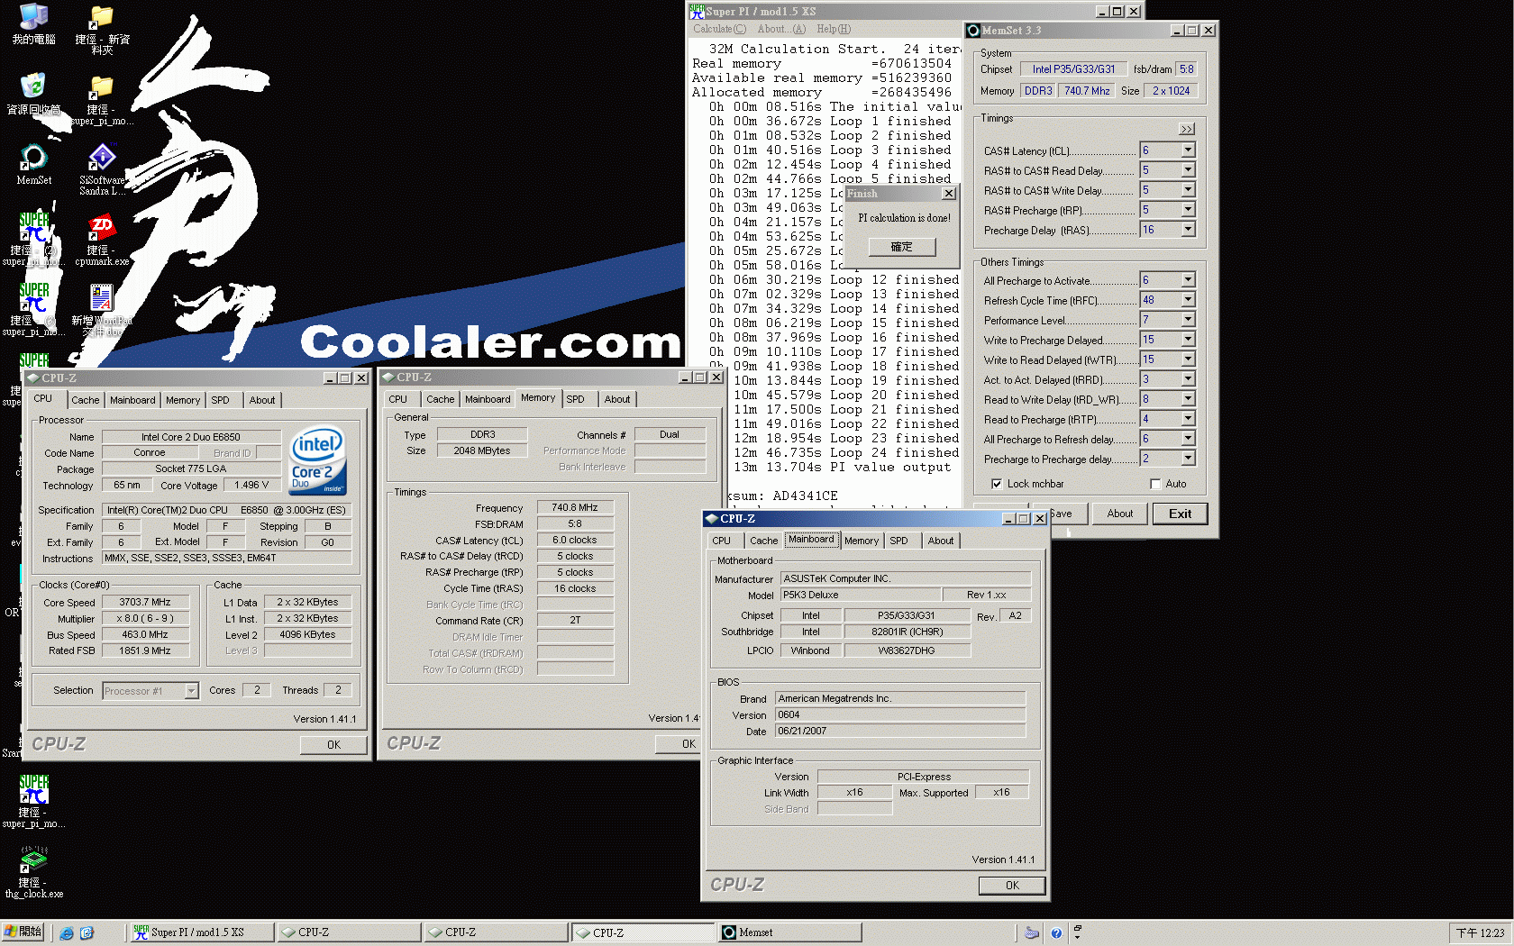
Task: Select the Super PI window title bar icon
Action: pos(696,12)
